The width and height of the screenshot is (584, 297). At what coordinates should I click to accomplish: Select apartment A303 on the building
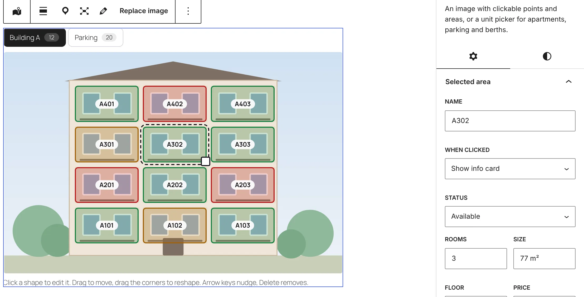(243, 144)
